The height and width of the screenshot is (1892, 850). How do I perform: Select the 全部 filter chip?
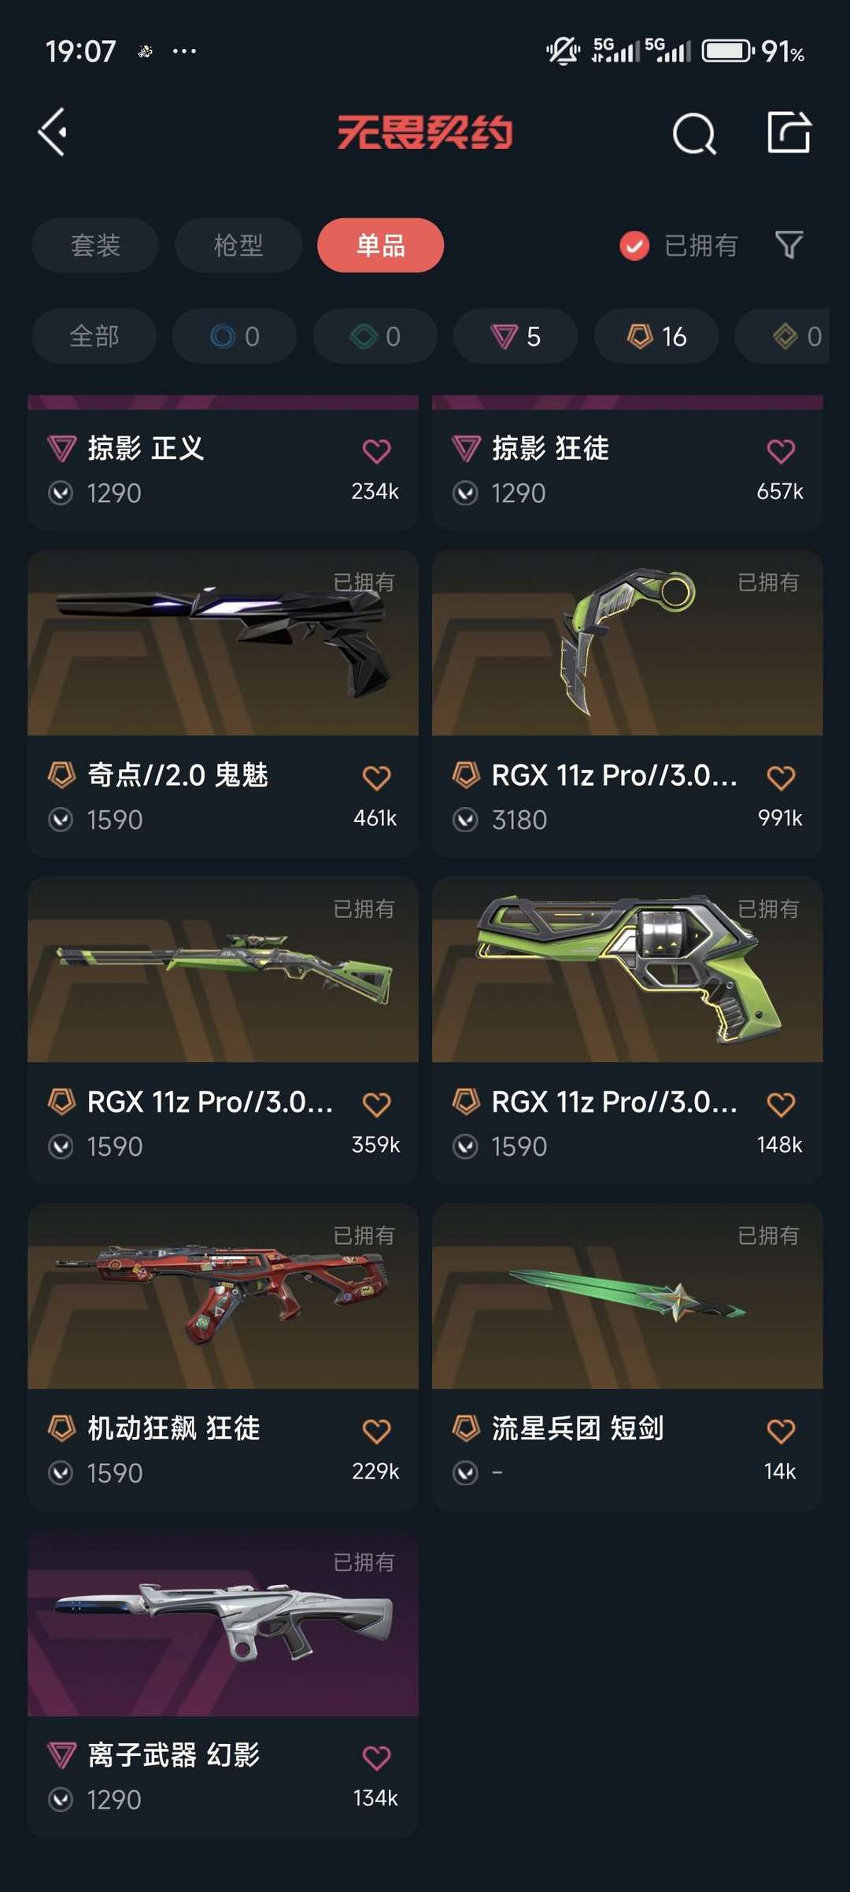94,336
